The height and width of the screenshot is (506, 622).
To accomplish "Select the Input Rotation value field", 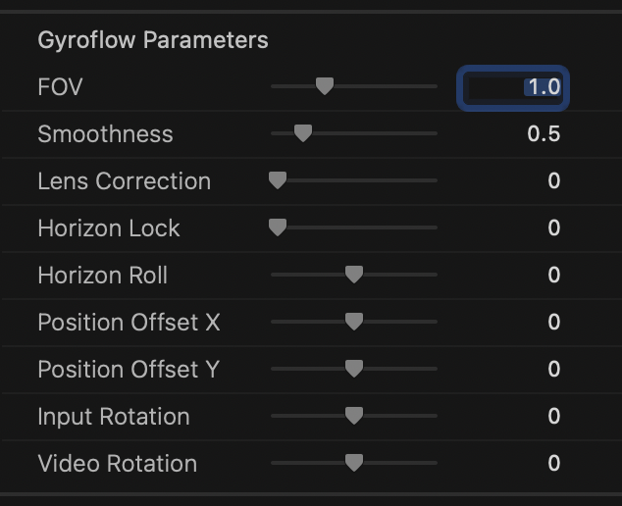I will (554, 416).
